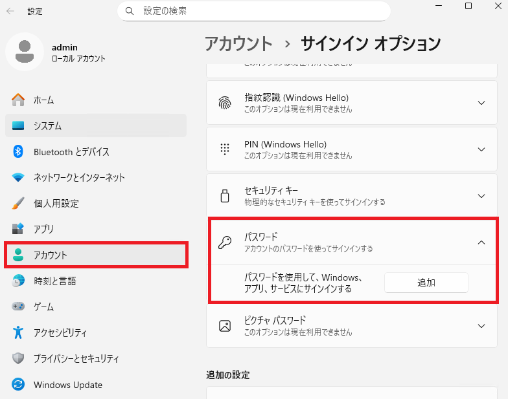The width and height of the screenshot is (508, 399).
Task: Click the ネットワークとインターネット Wi-Fi icon
Action: [18, 177]
